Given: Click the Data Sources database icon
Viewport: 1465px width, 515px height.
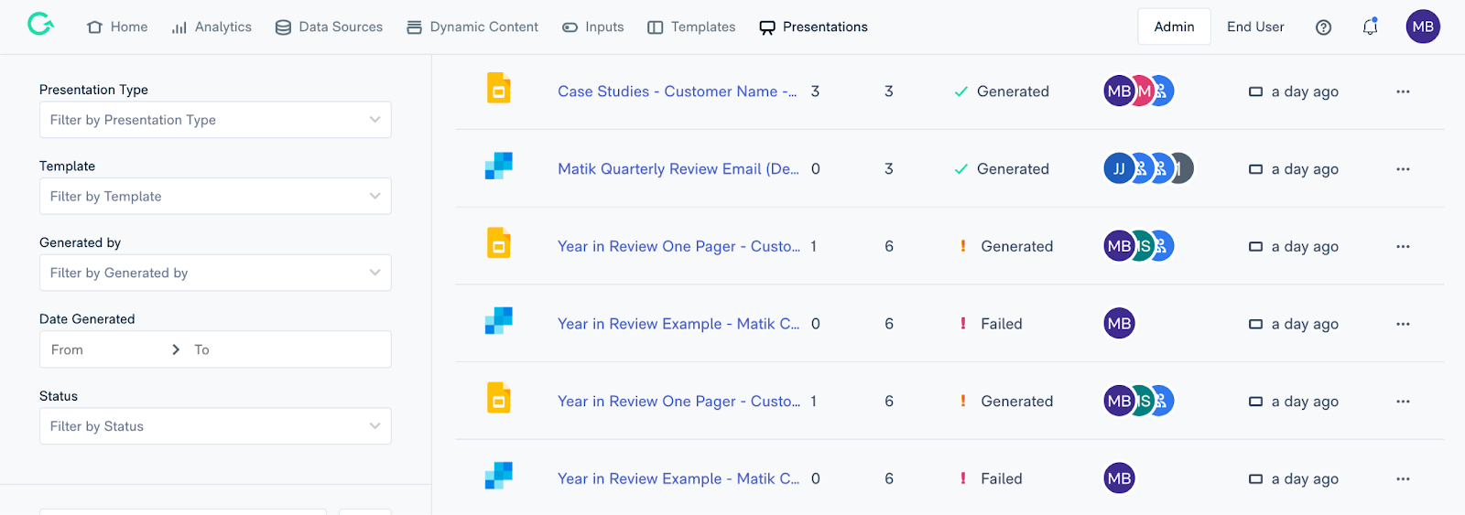Looking at the screenshot, I should [283, 27].
